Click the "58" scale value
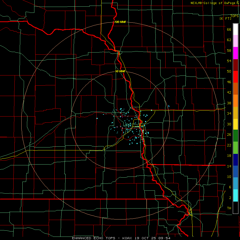This screenshot has width=240, height=240. tap(229, 50)
